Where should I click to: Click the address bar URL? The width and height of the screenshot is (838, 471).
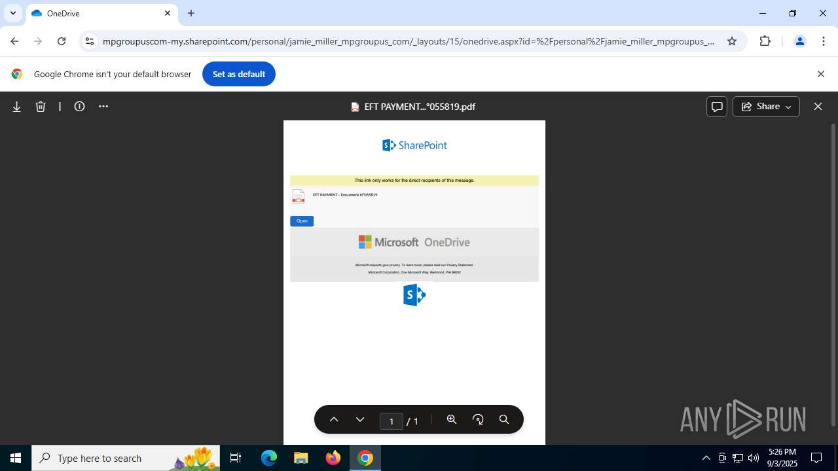pos(409,41)
